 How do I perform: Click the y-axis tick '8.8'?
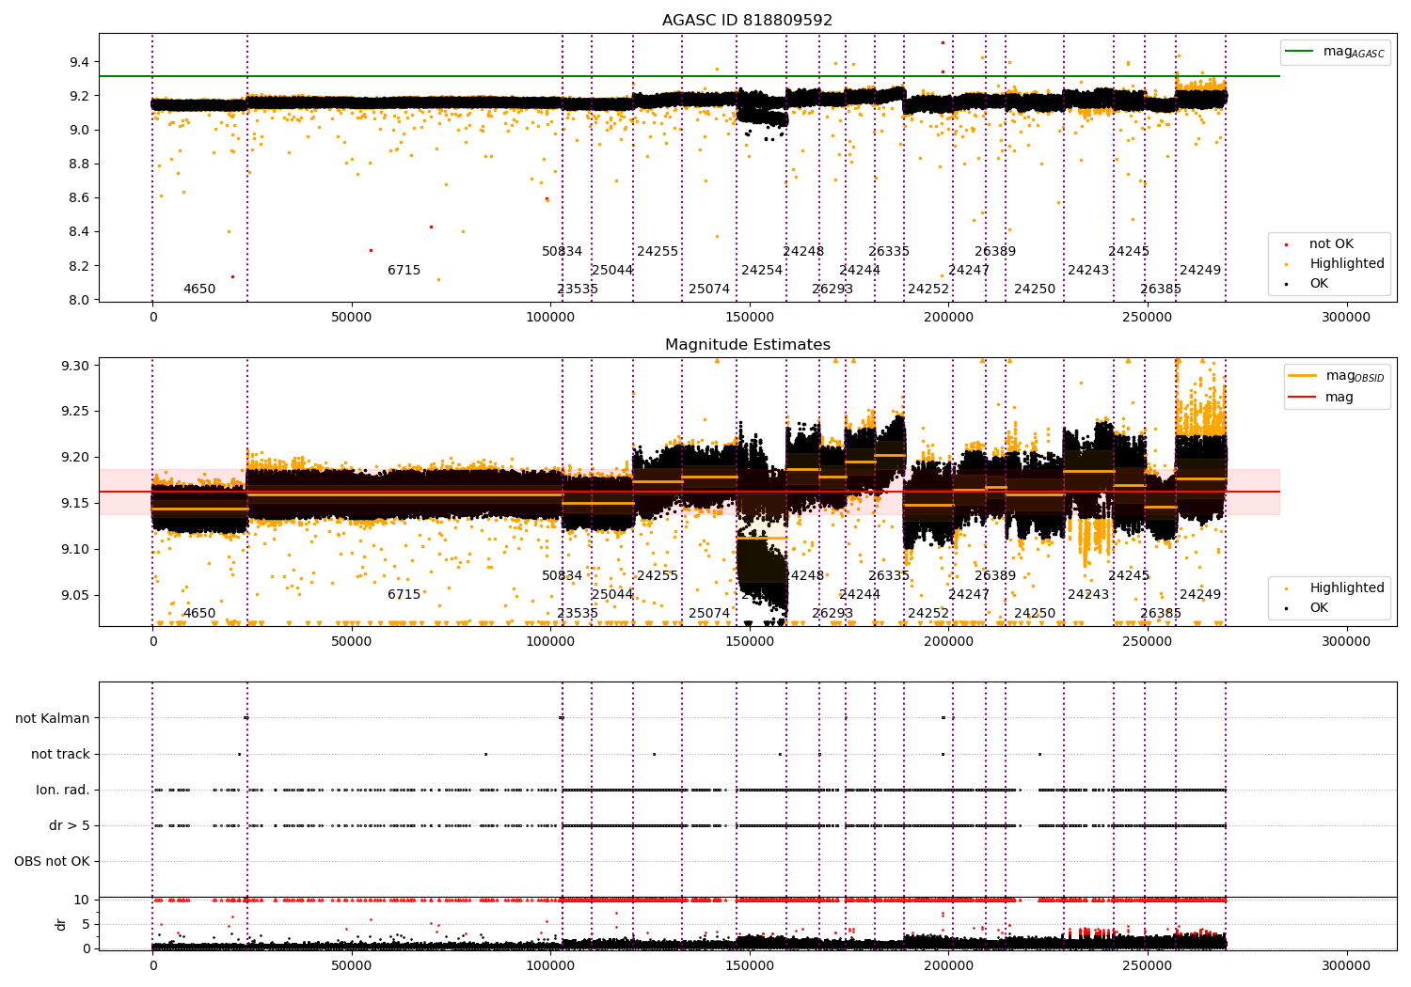[x=79, y=164]
